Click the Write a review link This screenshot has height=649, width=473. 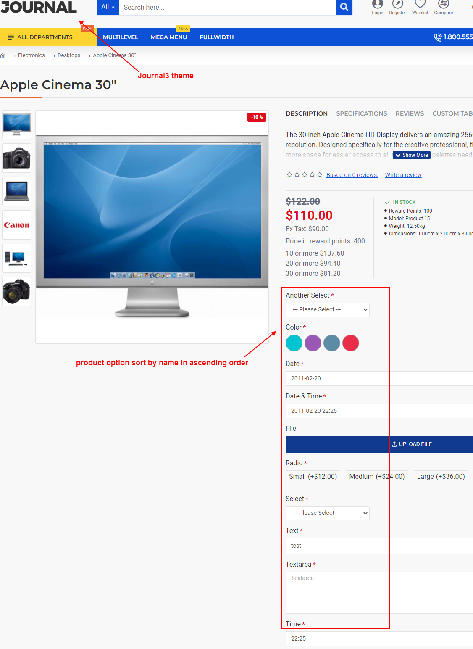[x=403, y=175]
